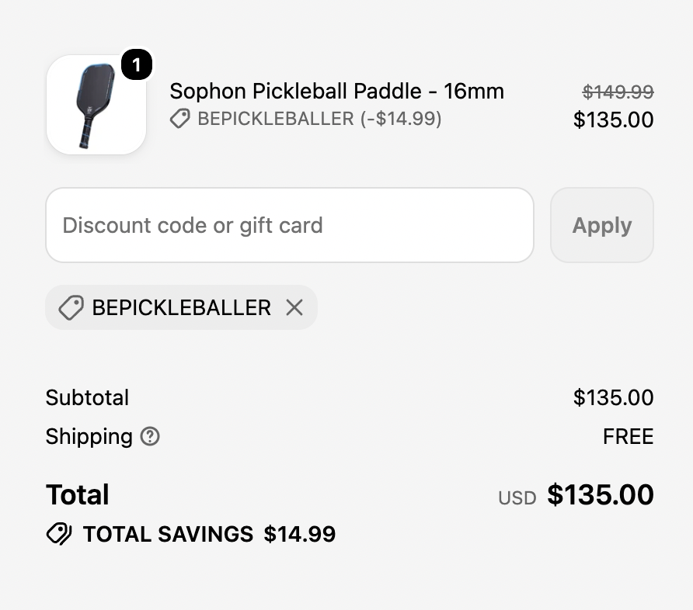Remove the BEPICKLEBALLER discount code
The width and height of the screenshot is (693, 610).
click(x=294, y=307)
